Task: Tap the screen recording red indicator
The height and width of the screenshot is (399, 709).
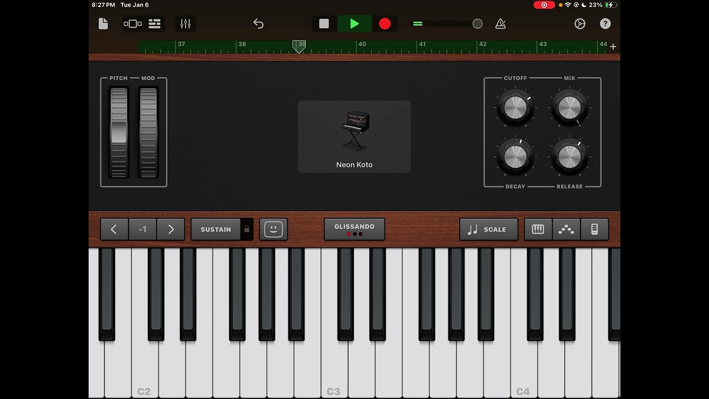Action: point(544,5)
